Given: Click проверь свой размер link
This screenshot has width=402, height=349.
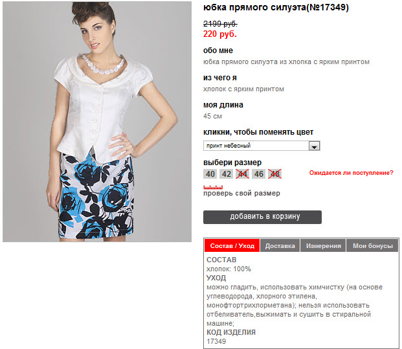Looking at the screenshot, I should click(241, 193).
